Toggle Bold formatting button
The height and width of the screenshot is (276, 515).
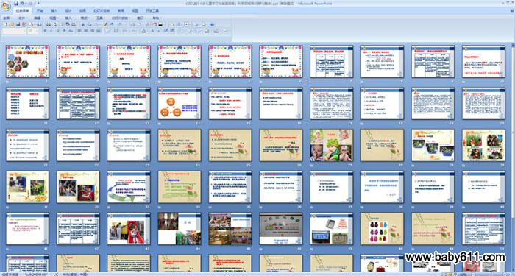pyautogui.click(x=46, y=31)
